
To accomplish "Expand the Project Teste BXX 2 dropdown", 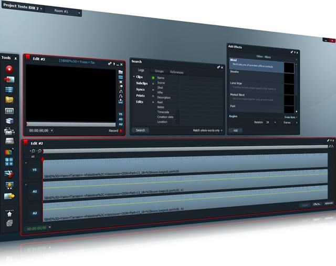I will point(41,9).
